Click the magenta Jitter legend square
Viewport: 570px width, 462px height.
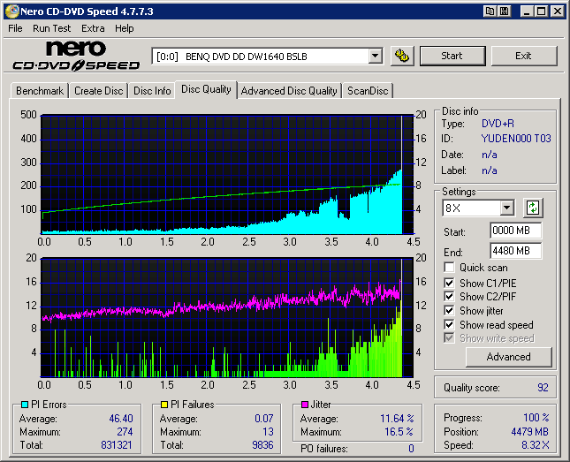[304, 405]
